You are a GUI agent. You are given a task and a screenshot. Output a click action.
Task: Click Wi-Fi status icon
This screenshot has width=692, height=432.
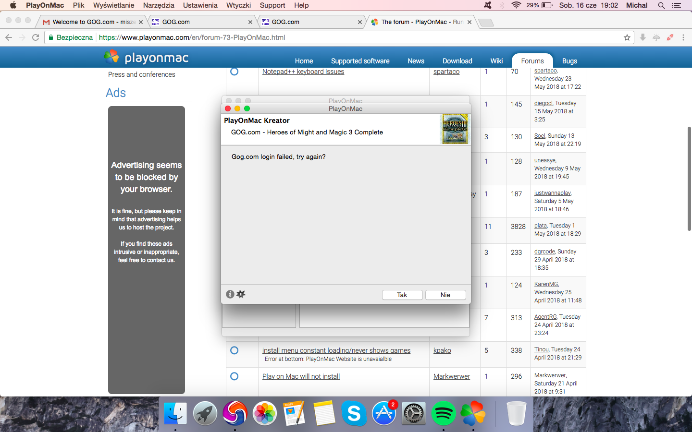pos(516,5)
